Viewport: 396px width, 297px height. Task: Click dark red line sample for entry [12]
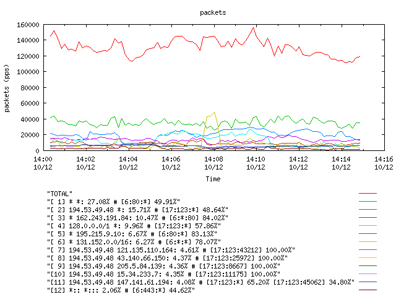coord(368,290)
